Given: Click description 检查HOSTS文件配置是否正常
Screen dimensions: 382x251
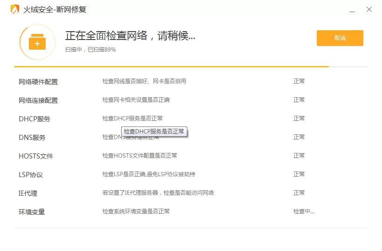Looking at the screenshot, I should (x=140, y=156).
